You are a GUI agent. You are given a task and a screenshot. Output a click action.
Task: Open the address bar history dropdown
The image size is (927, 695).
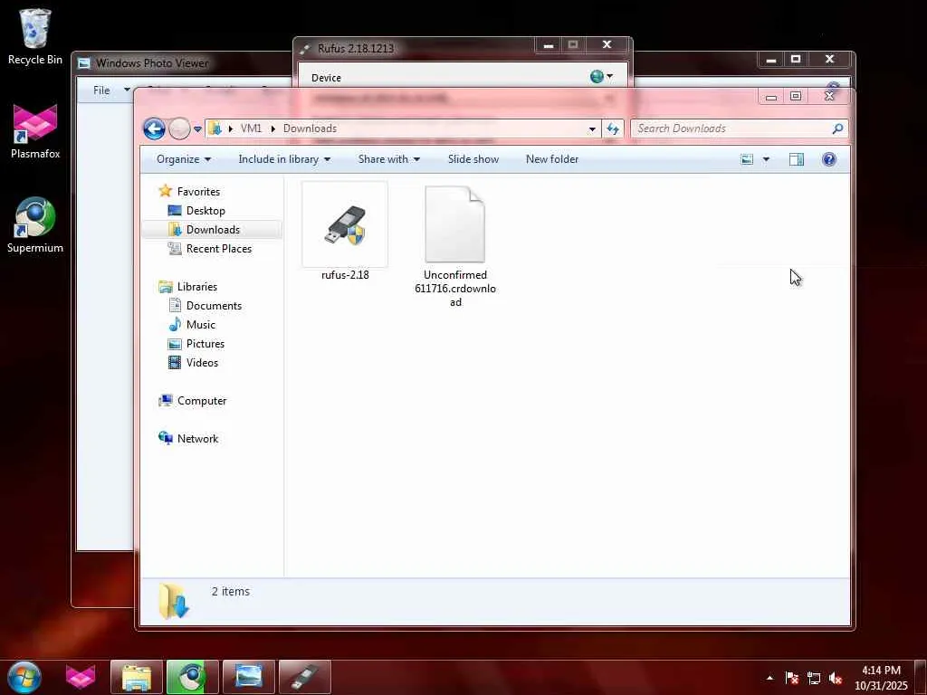(592, 129)
